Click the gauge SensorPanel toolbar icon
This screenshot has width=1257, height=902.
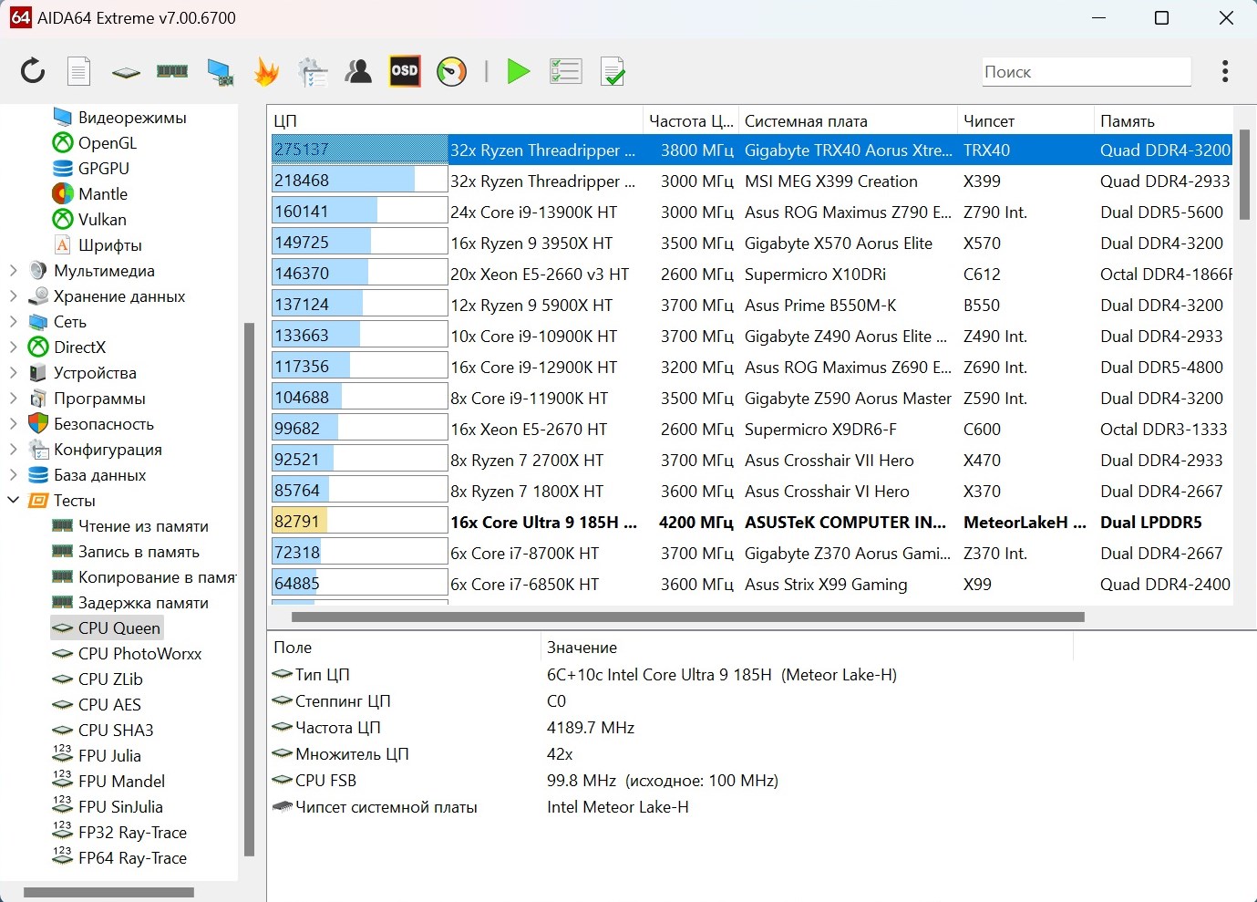451,71
